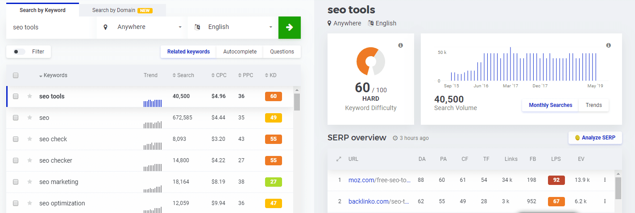Star the "seo marketing" keyword

[30, 182]
